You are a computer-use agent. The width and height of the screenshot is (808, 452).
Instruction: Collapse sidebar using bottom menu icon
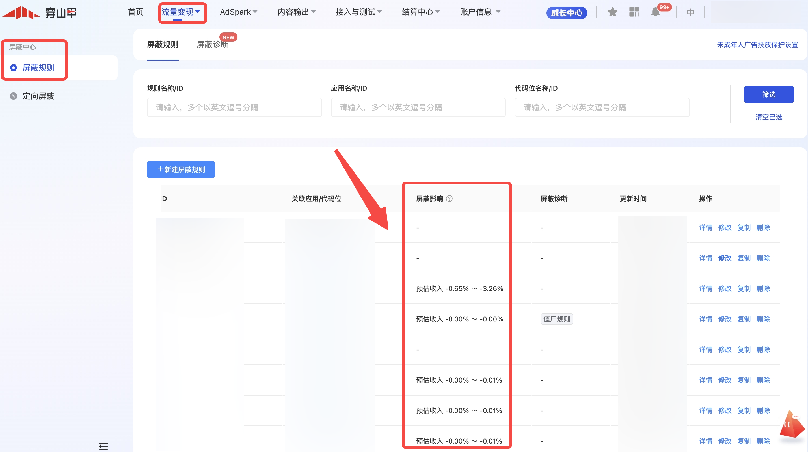point(103,446)
